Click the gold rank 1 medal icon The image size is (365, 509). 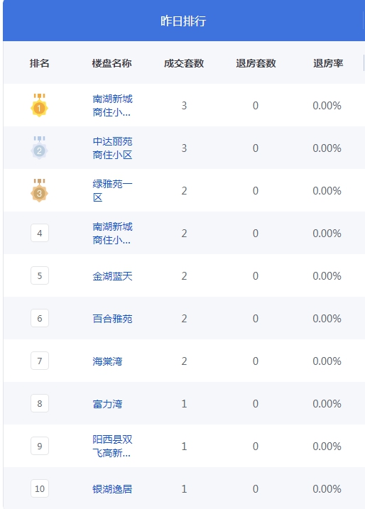39,105
